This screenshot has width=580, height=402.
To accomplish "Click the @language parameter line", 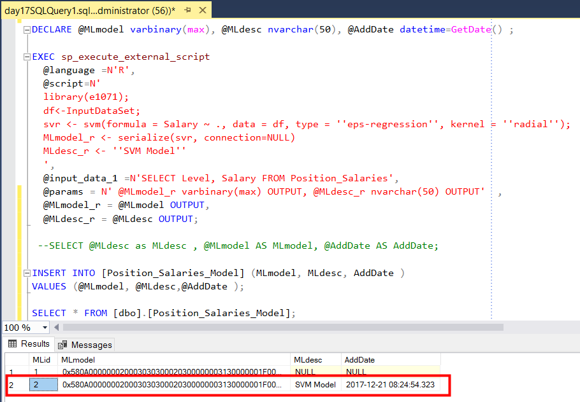I will [89, 70].
